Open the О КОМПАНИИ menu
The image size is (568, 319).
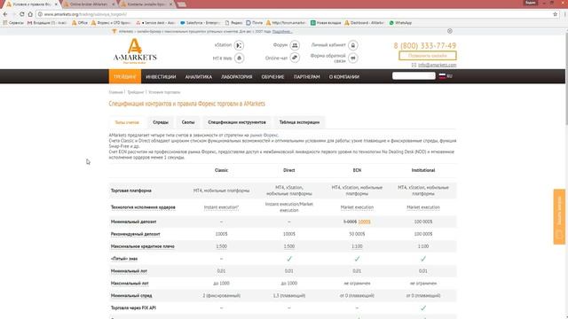tap(344, 77)
